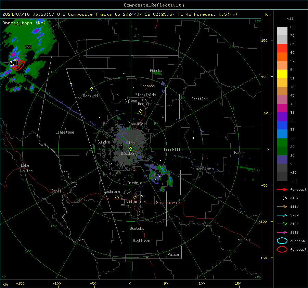Pick the magenta 39-42 dBZ swatch
308x288 pixels.
point(282,108)
